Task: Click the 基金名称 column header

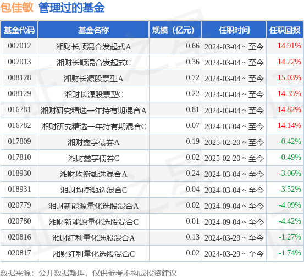Action: coord(93,30)
